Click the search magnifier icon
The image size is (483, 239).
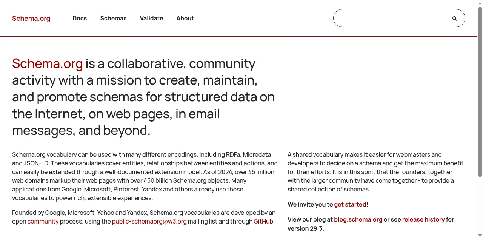(x=455, y=19)
